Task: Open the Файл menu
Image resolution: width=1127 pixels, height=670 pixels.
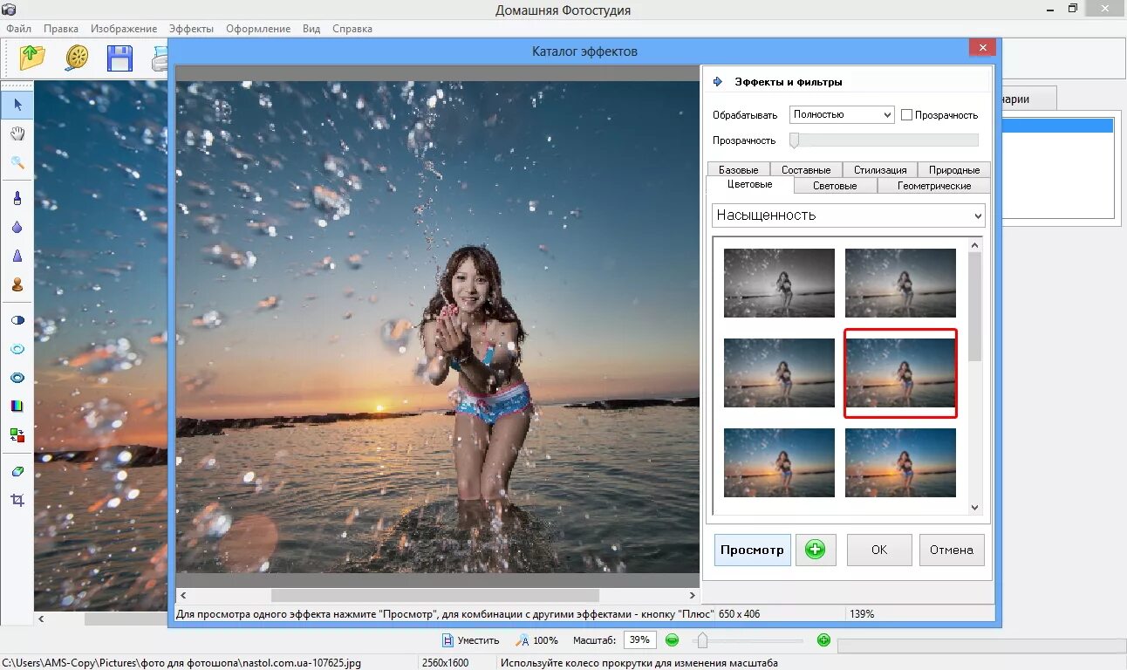Action: click(x=18, y=29)
